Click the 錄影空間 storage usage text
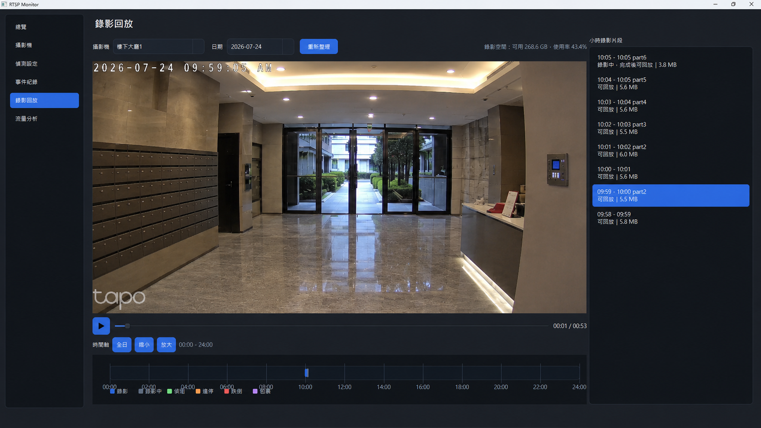The width and height of the screenshot is (761, 428). (535, 47)
